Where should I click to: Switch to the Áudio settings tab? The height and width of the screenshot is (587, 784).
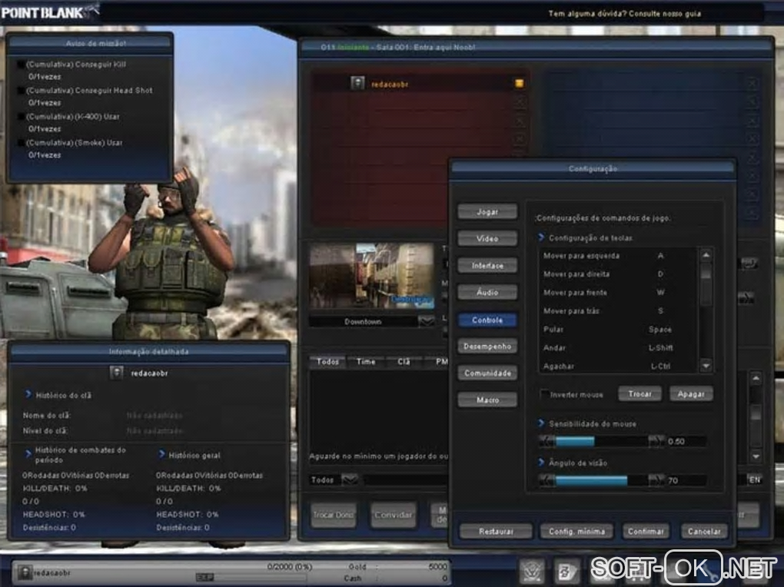click(x=487, y=292)
